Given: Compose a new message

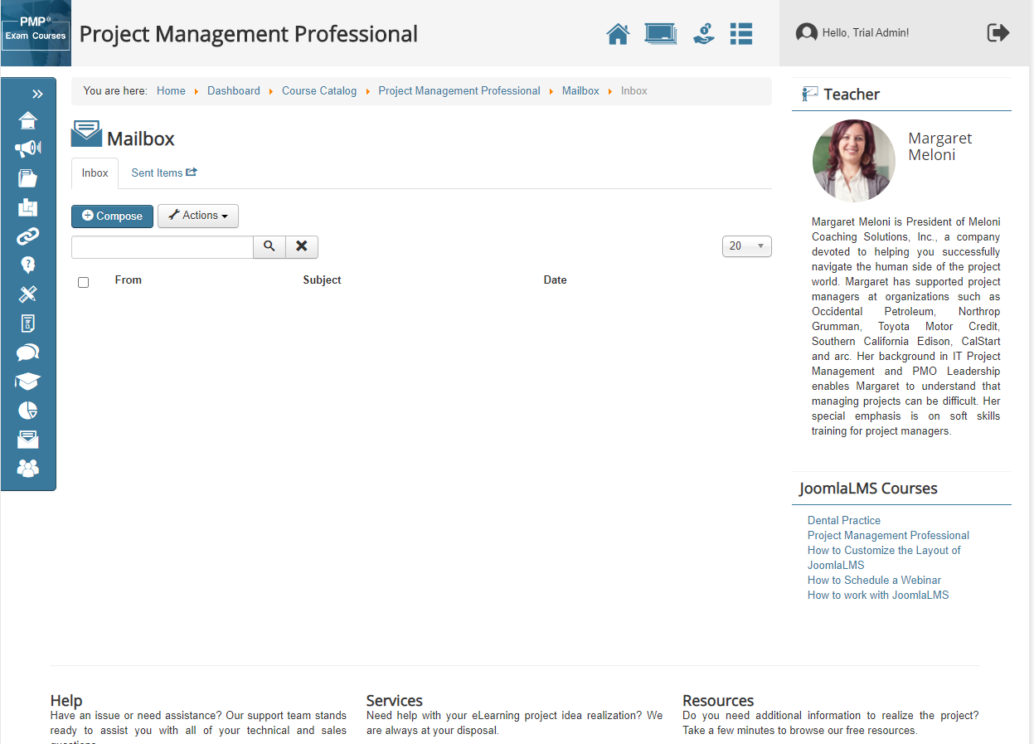Looking at the screenshot, I should (x=113, y=216).
